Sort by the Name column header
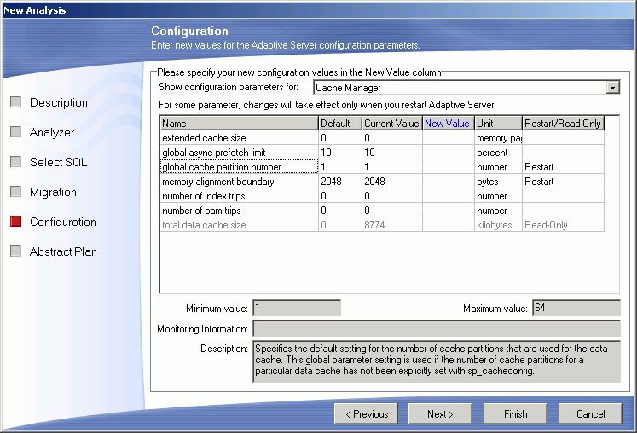The width and height of the screenshot is (637, 433). pos(238,124)
